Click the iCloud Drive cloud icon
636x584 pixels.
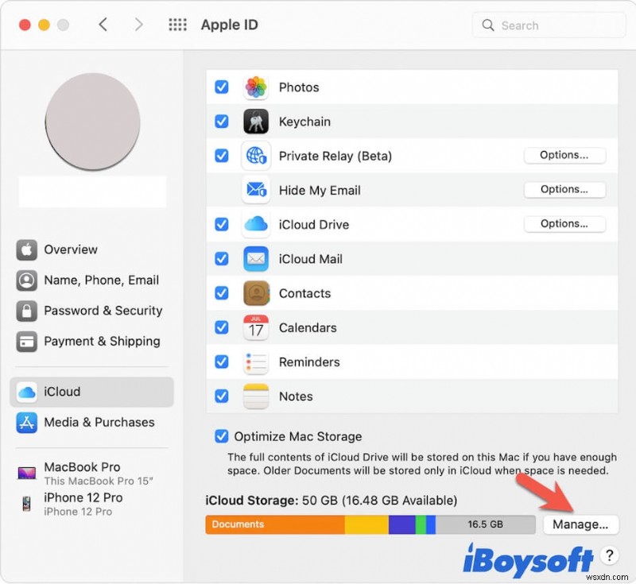[255, 224]
